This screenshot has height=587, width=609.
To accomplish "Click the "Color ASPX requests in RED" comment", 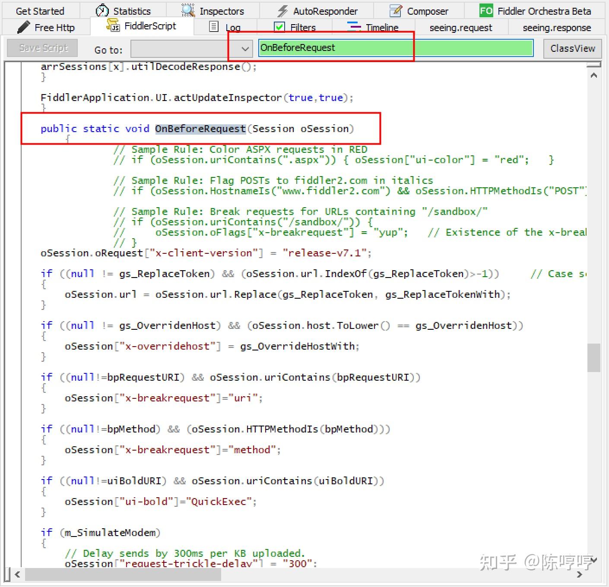I will pyautogui.click(x=241, y=149).
